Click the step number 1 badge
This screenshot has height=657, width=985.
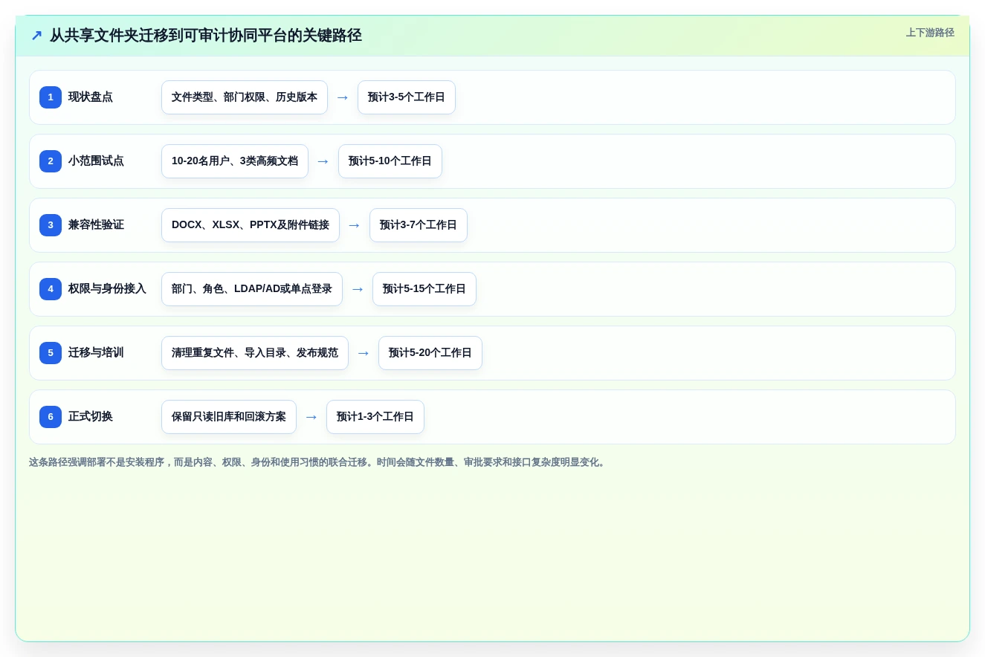[x=51, y=97]
